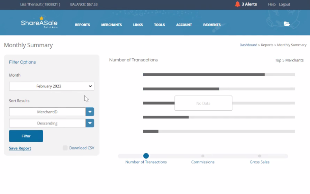Tick the Download CSV checkbox
The height and width of the screenshot is (194, 310).
pos(65,148)
